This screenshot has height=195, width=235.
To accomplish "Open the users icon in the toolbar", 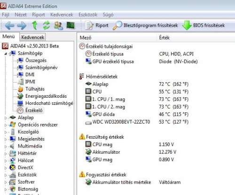I will click(58, 25).
